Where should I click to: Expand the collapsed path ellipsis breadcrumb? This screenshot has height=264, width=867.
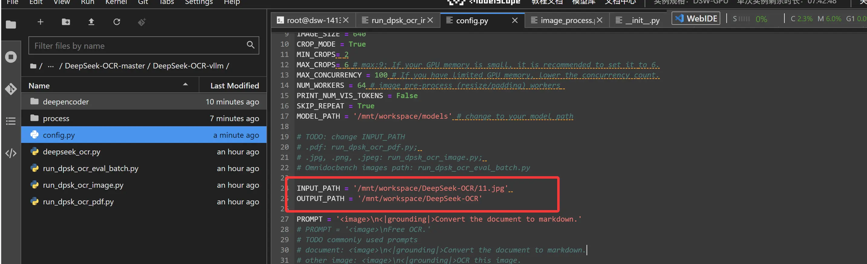click(x=51, y=66)
